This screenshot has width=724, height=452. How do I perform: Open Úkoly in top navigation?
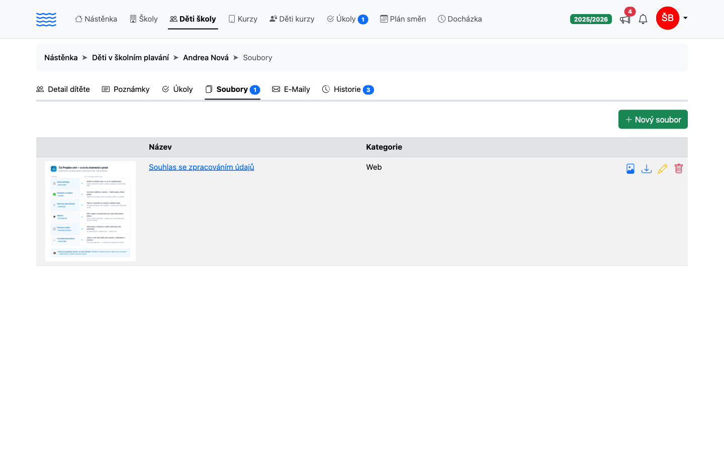(x=347, y=19)
